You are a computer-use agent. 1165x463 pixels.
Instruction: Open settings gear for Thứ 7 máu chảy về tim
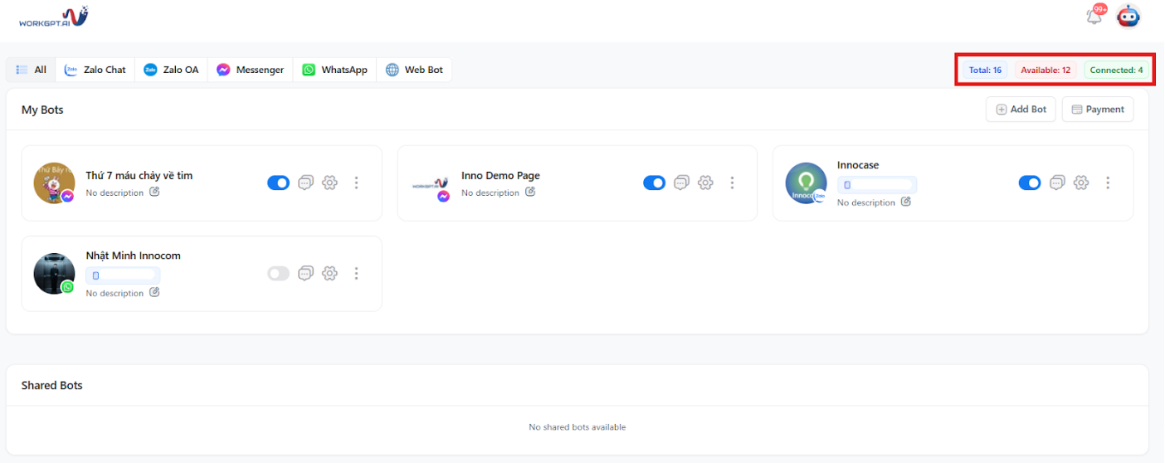coord(329,183)
